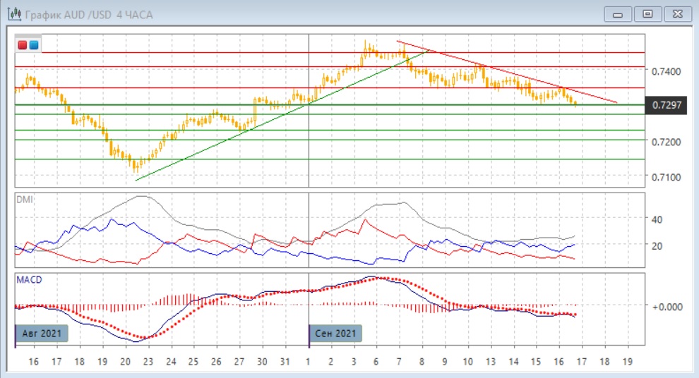Click the DMI scale value 40

coord(656,219)
